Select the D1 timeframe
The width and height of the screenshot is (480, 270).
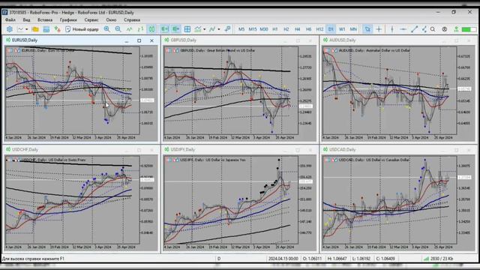click(331, 29)
